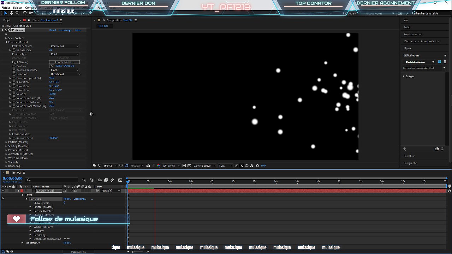The width and height of the screenshot is (452, 254).
Task: Expand the Particle (Master) group in Effets panel
Action: point(6,142)
